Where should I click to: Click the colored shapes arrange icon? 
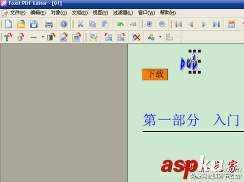click(x=151, y=37)
